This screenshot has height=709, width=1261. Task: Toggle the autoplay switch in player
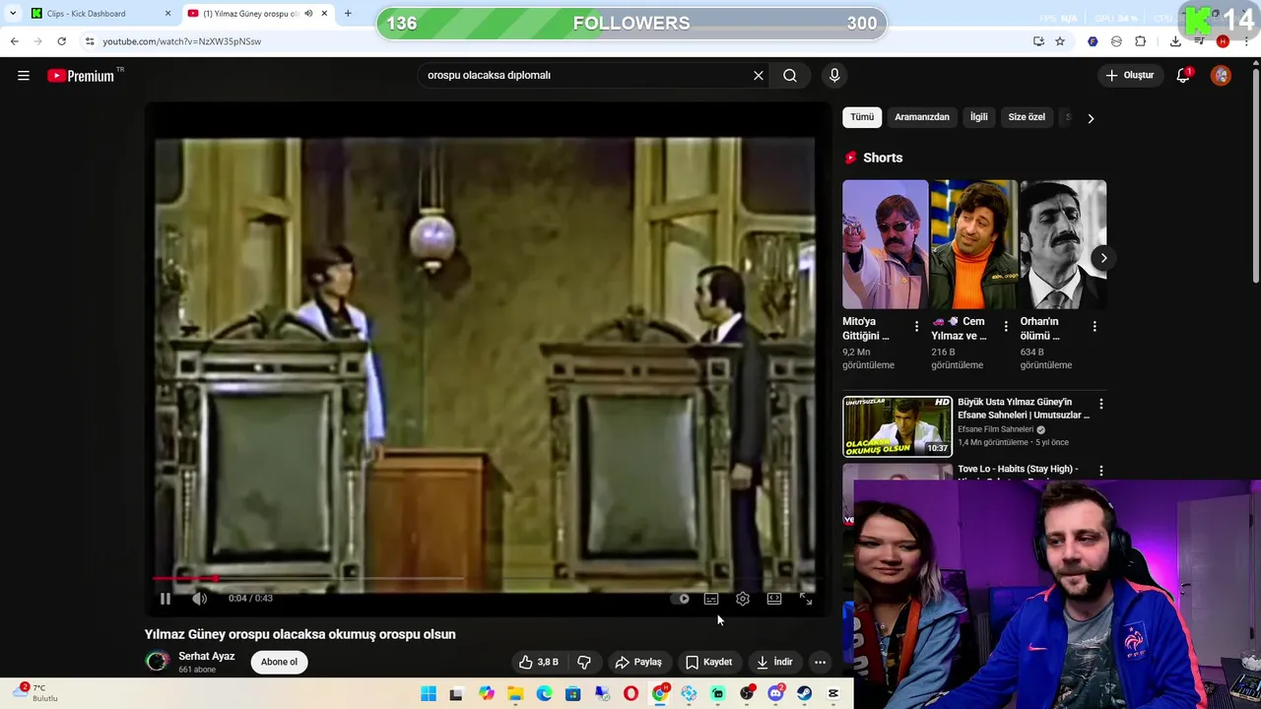point(680,599)
